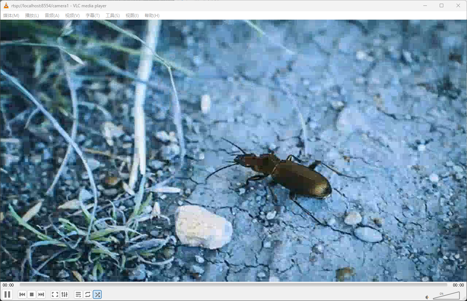Open the 媒体(M) menu
Viewport: 467px width, 301px height.
11,15
